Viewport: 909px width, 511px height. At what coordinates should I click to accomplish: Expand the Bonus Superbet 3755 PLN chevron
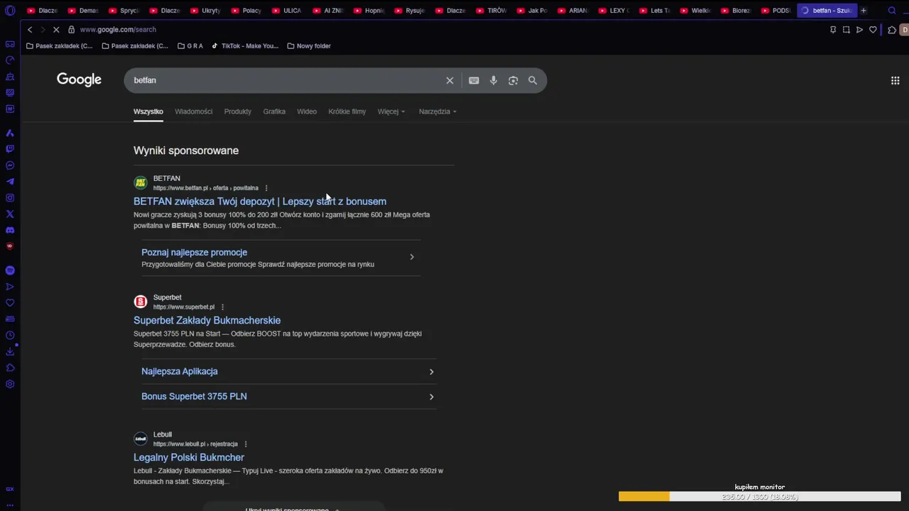[431, 397]
